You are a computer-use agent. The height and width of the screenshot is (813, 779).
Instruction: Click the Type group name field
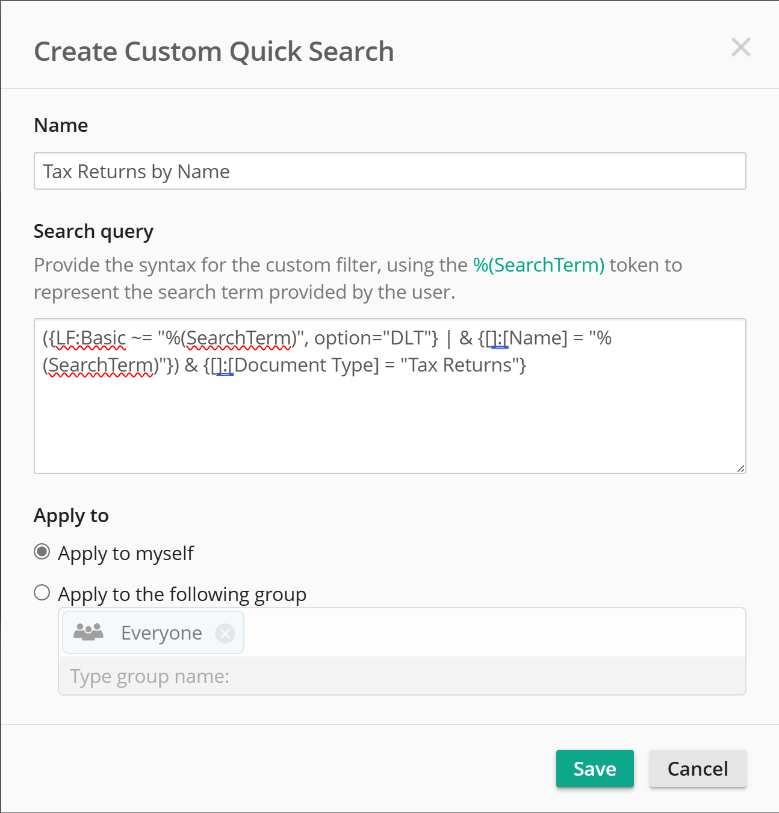[x=402, y=676]
